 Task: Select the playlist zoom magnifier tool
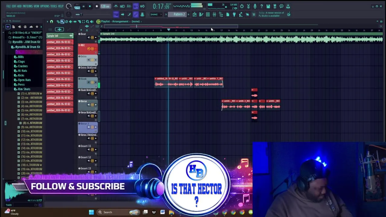click(x=87, y=21)
